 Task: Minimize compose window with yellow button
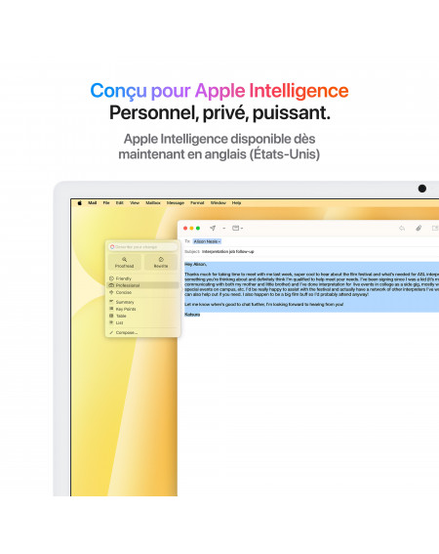pos(191,229)
